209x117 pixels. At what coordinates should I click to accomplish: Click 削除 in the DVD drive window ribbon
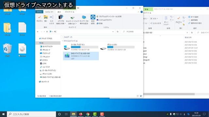click(154, 19)
